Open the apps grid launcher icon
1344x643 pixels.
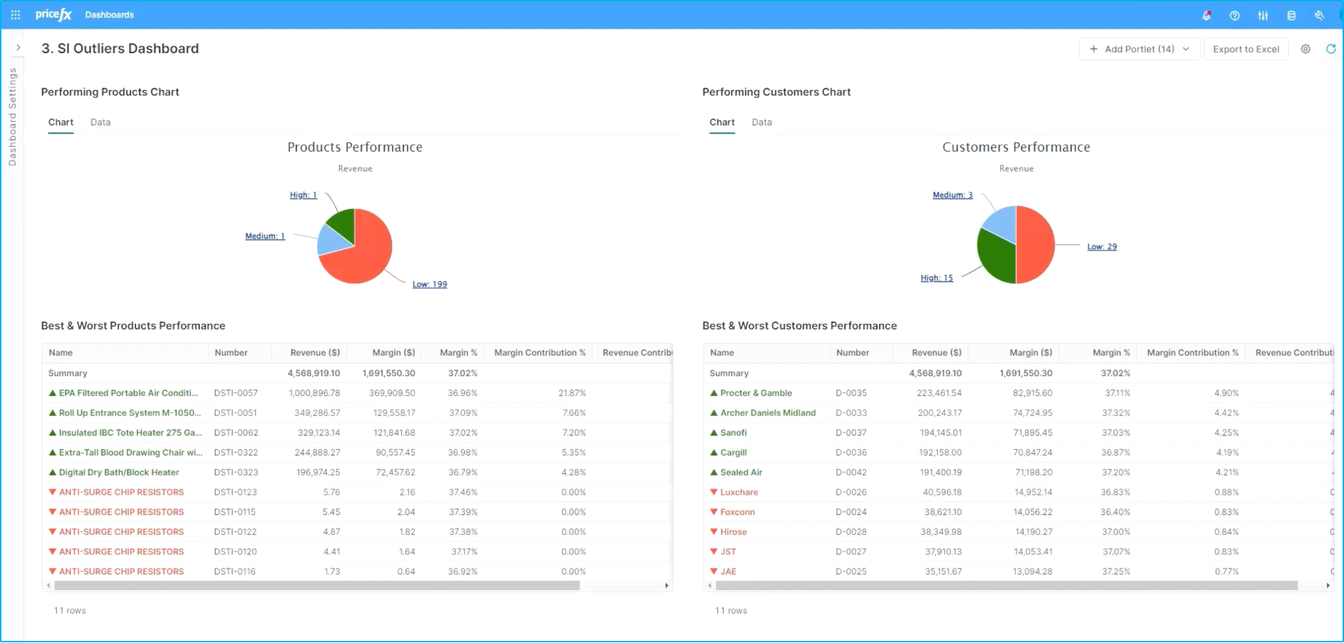(x=16, y=14)
